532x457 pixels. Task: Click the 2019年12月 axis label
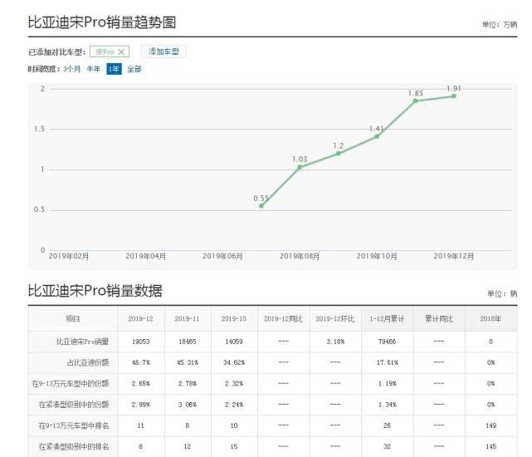coord(454,256)
